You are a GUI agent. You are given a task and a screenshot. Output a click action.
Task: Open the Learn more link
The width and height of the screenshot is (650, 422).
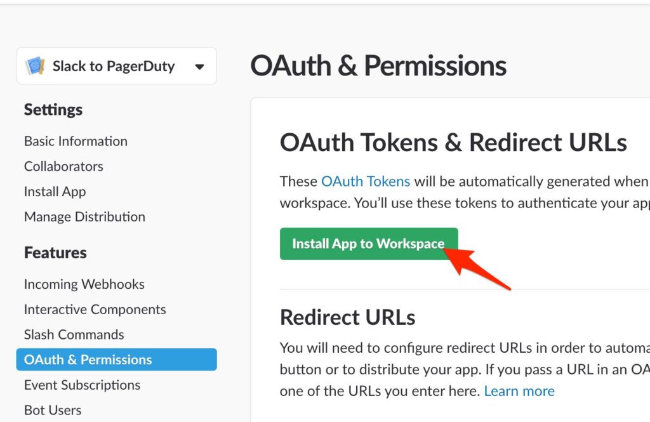[x=519, y=391]
